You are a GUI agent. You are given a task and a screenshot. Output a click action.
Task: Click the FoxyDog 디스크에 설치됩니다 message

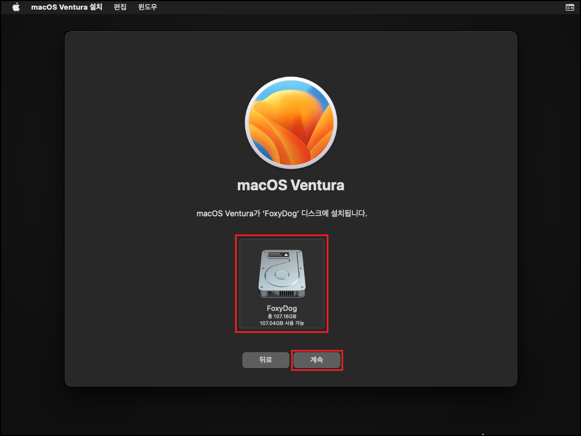click(x=282, y=213)
